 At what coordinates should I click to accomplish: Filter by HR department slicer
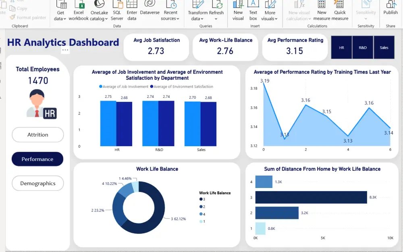click(341, 48)
